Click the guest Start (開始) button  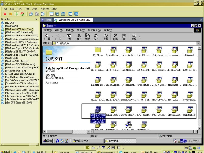click(48, 141)
